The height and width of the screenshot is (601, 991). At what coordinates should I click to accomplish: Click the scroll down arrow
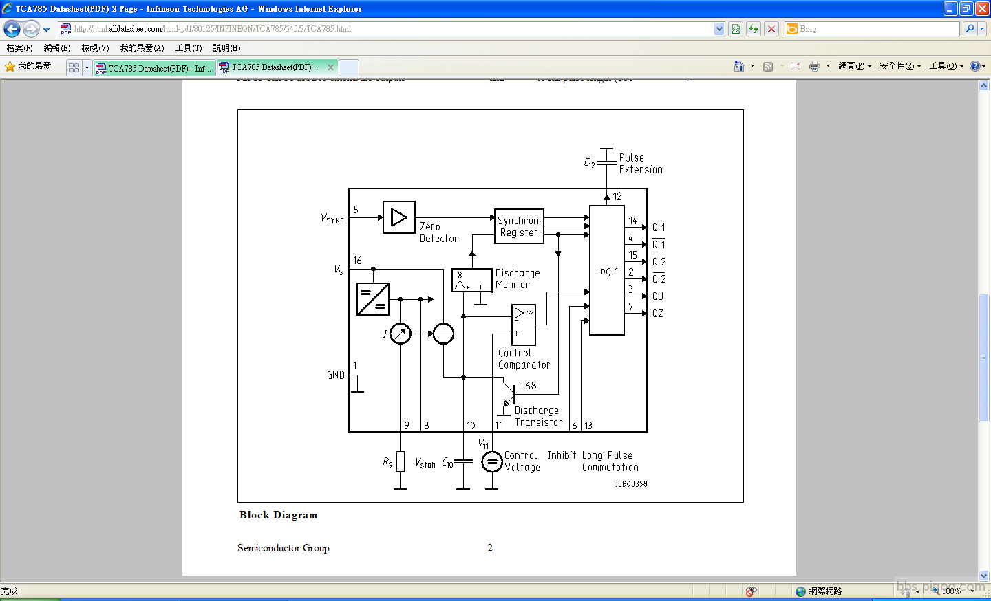click(984, 576)
